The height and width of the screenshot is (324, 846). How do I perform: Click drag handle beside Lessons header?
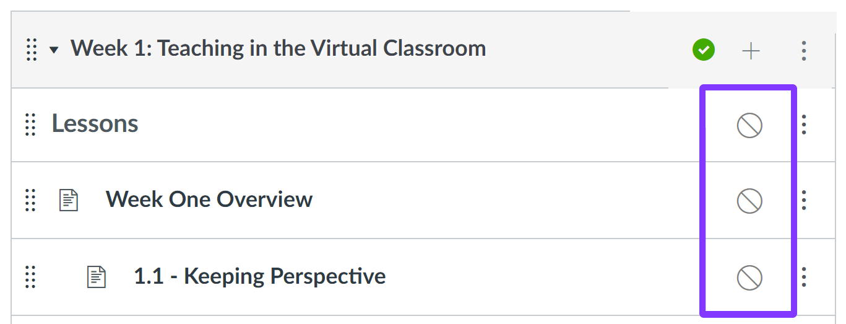point(30,125)
